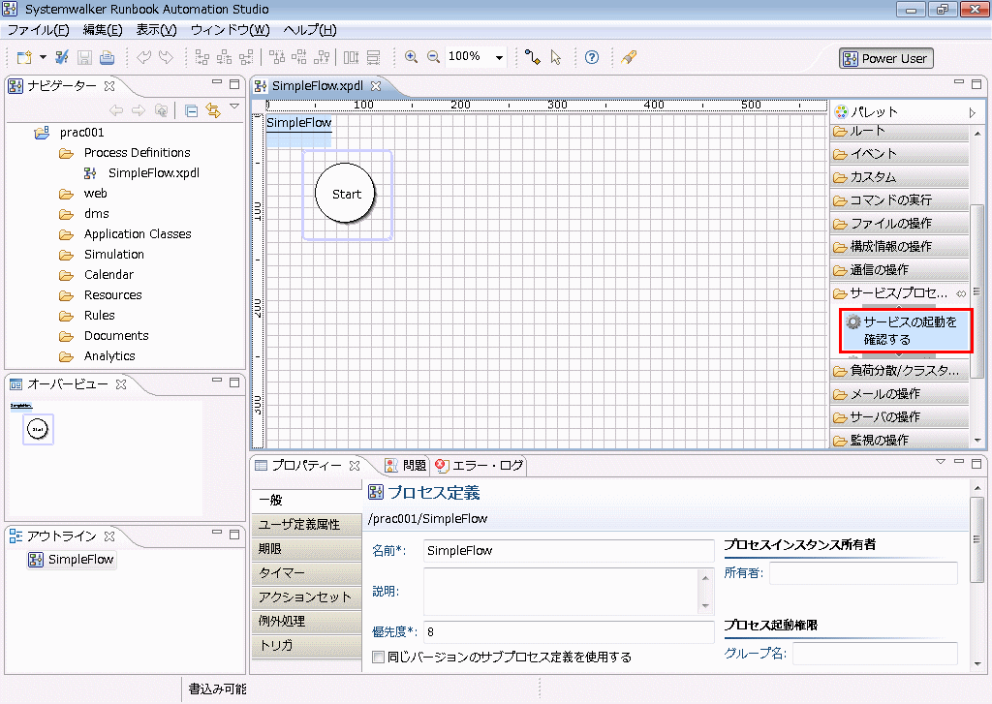Click the New wizard icon in toolbar
The image size is (992, 704).
click(x=24, y=57)
